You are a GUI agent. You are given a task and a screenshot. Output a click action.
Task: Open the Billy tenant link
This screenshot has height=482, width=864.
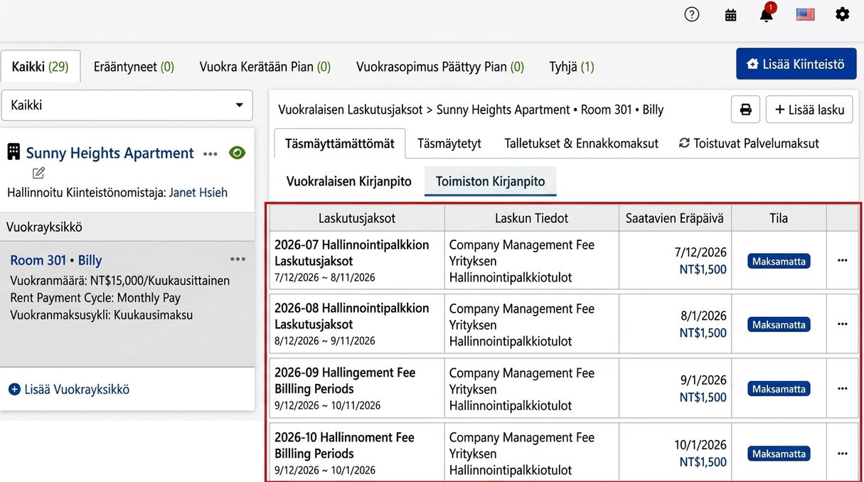click(90, 260)
